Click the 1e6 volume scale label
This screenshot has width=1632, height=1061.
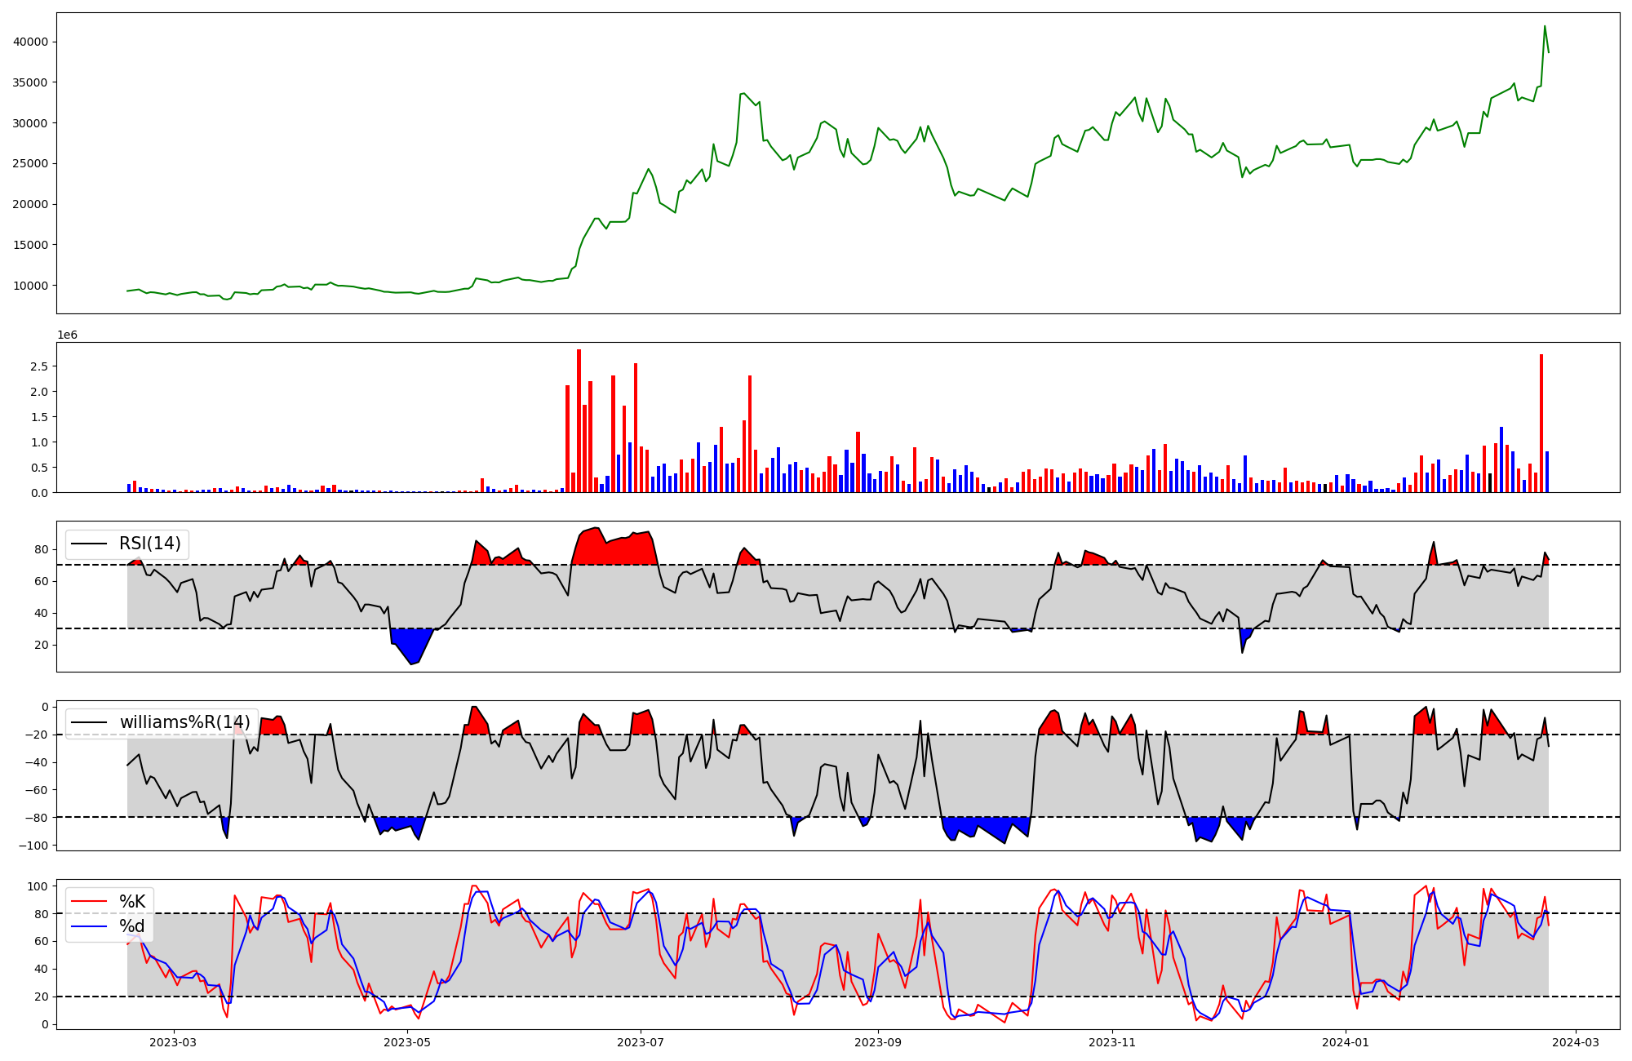tap(67, 335)
